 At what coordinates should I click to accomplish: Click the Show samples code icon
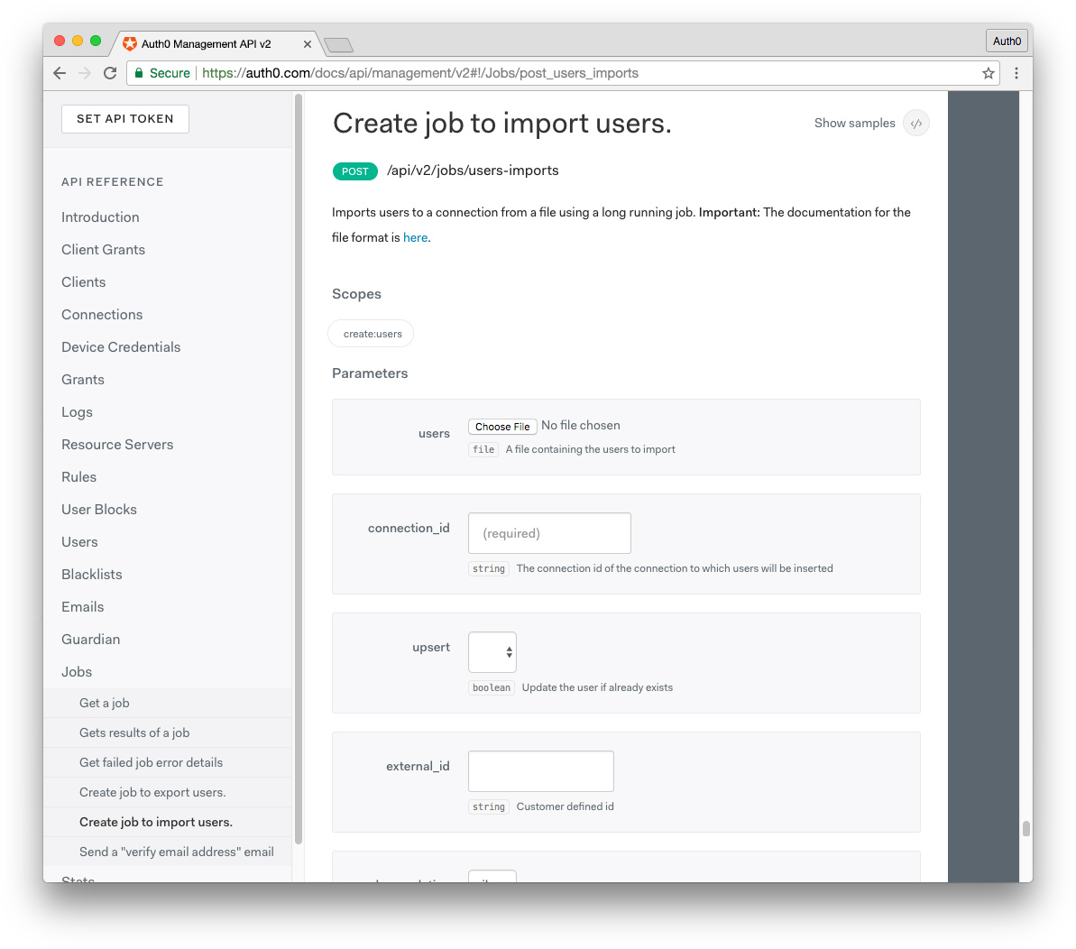pos(916,124)
